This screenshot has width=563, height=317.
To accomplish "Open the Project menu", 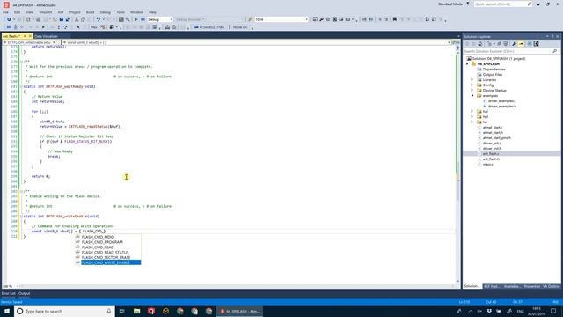I will click(x=75, y=12).
